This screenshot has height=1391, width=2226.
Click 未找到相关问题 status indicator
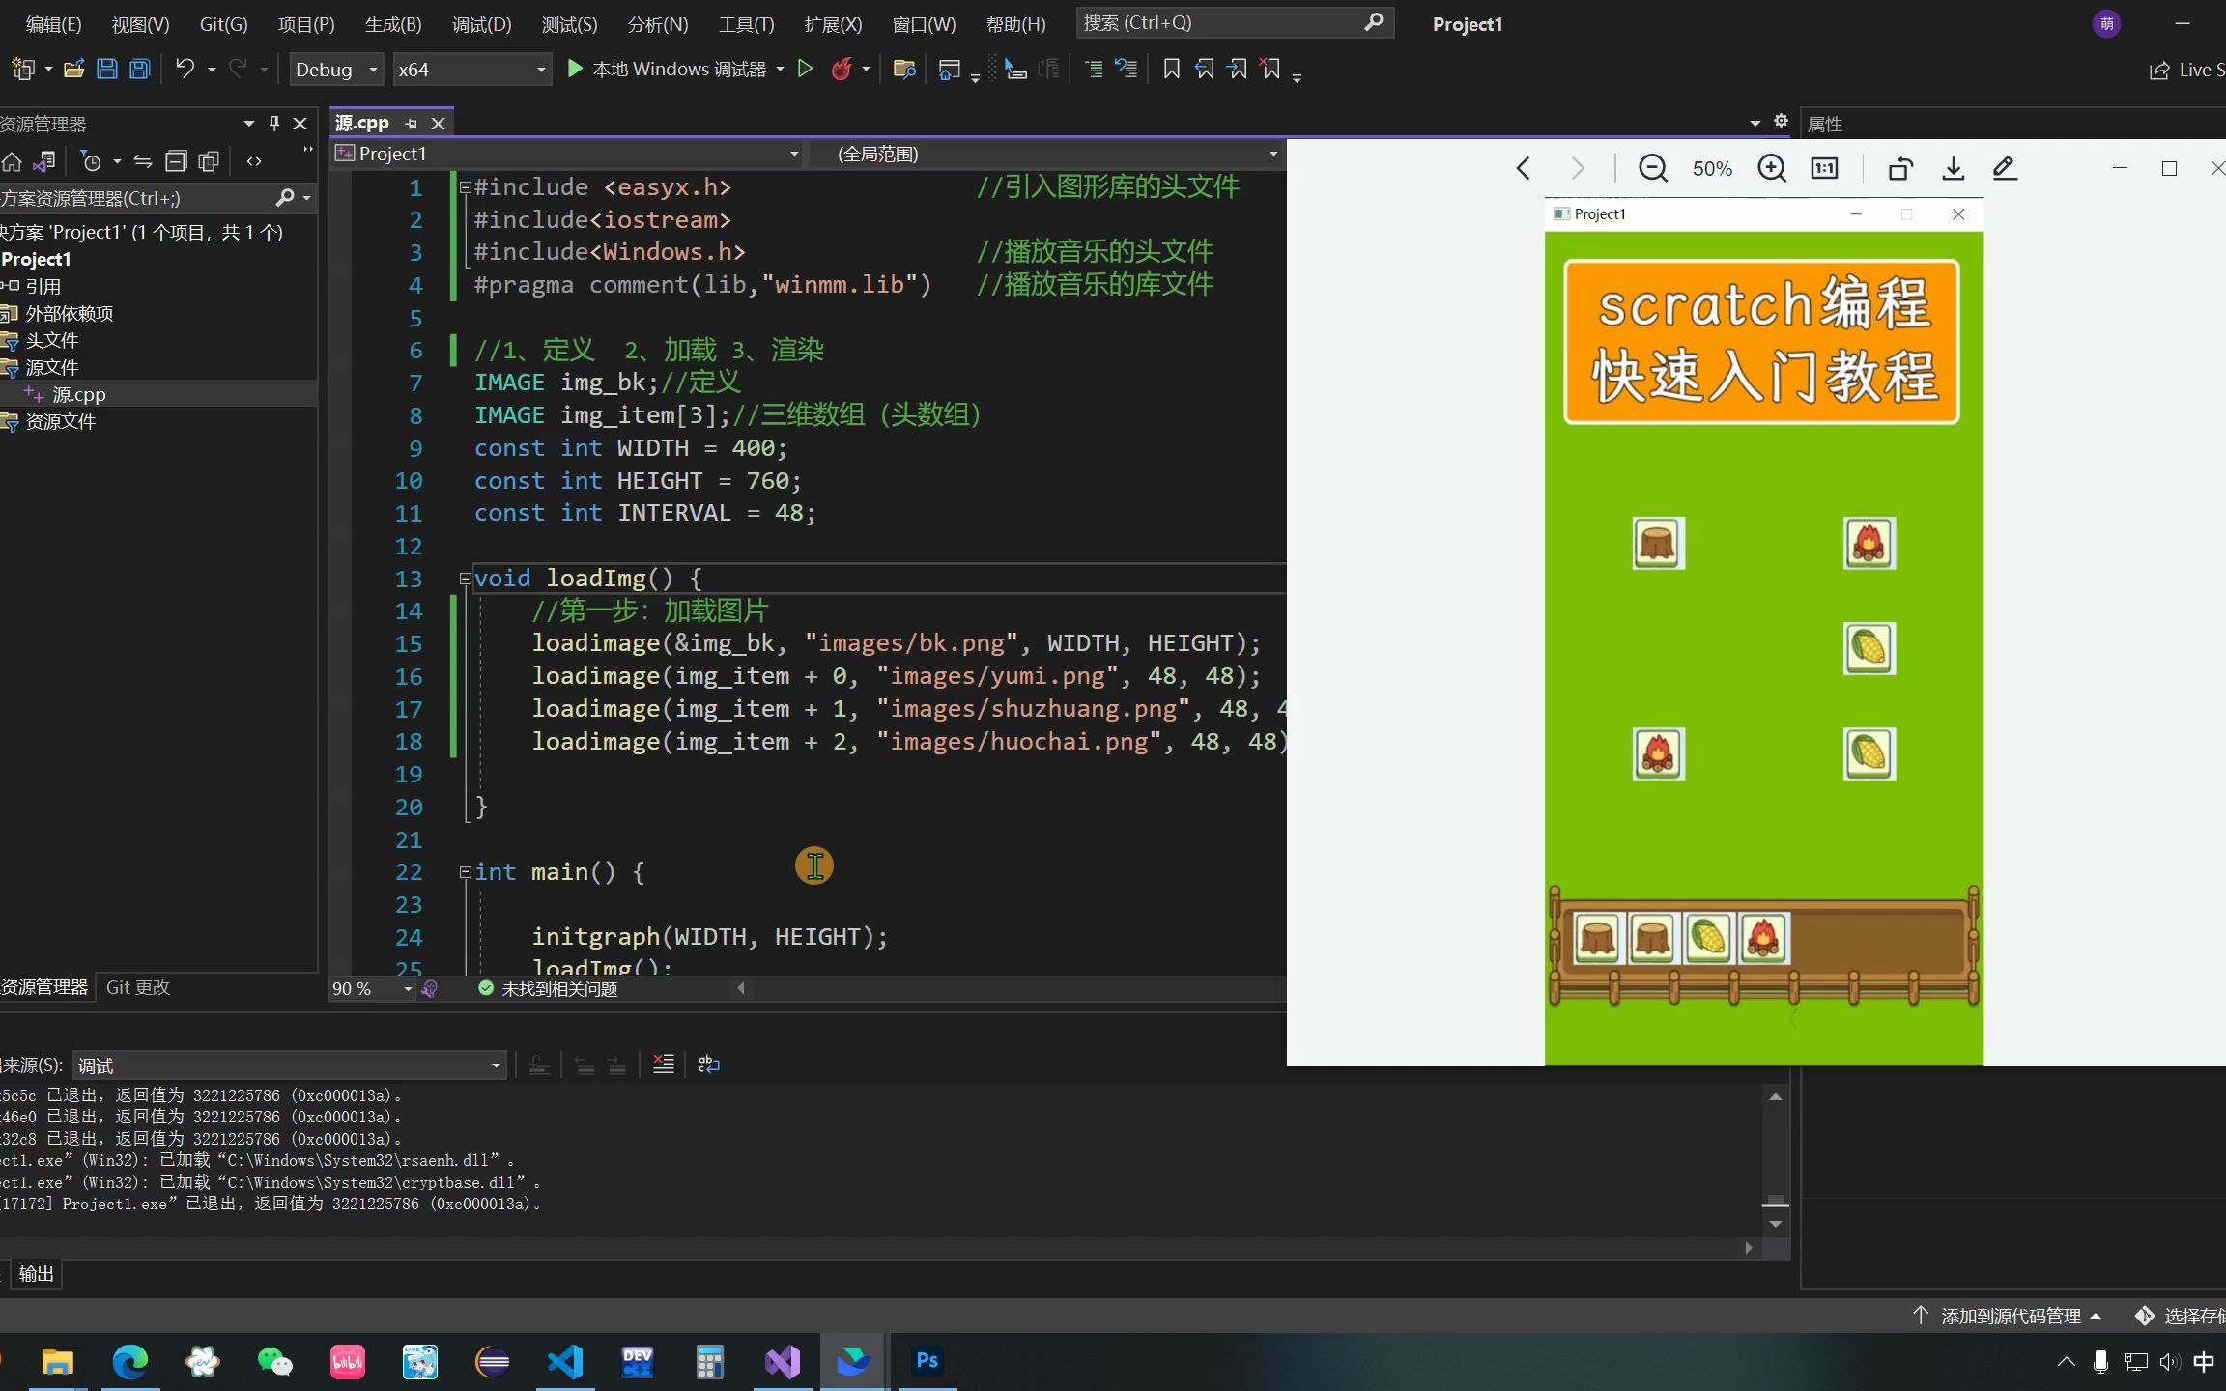pos(548,989)
